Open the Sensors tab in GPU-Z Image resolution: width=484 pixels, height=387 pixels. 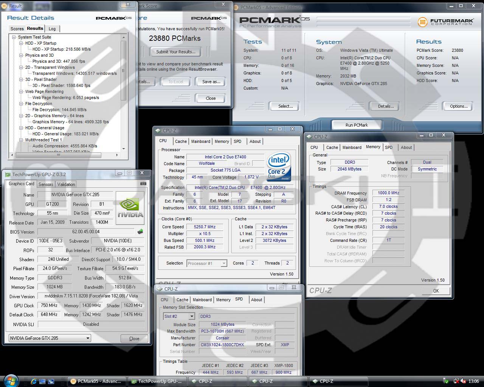point(46,184)
